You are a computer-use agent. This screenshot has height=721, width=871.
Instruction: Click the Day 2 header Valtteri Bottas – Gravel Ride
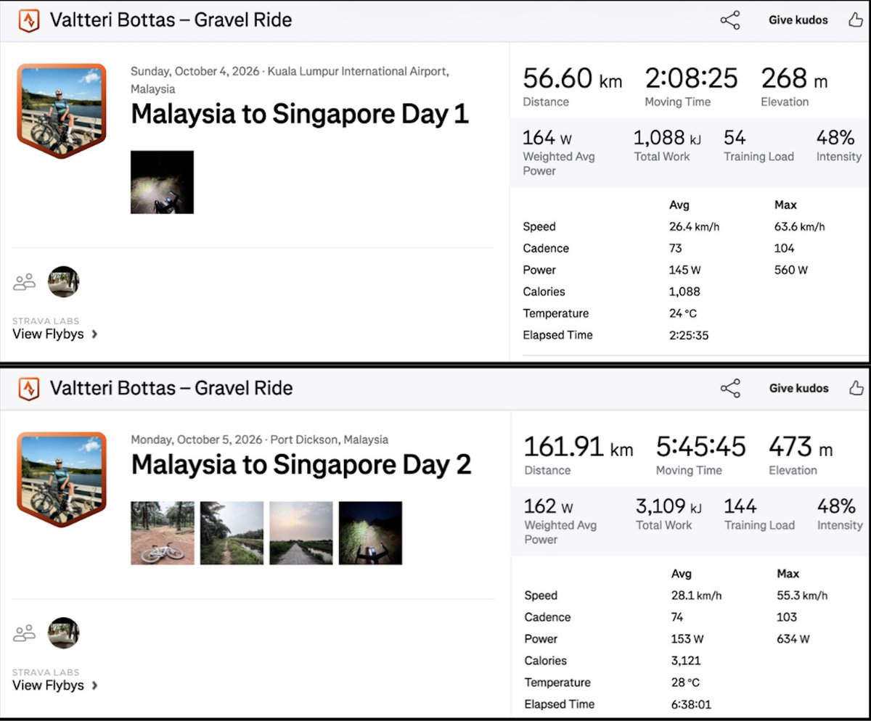click(171, 389)
